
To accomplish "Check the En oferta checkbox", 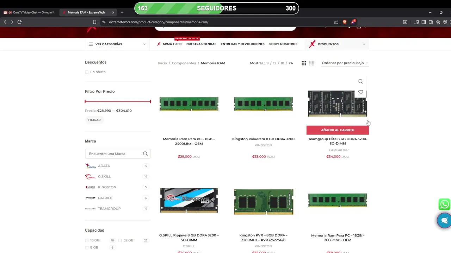I will (87, 72).
